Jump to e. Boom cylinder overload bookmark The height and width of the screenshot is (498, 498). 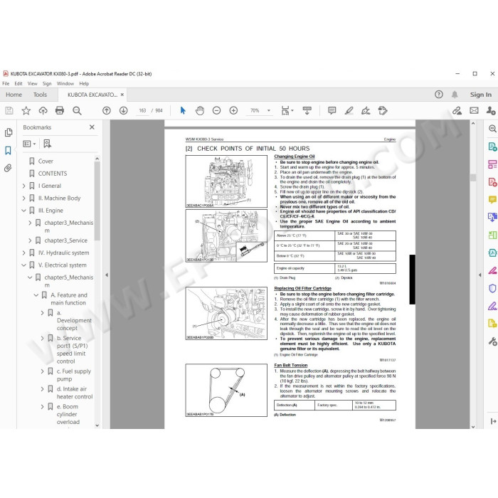coord(68,414)
